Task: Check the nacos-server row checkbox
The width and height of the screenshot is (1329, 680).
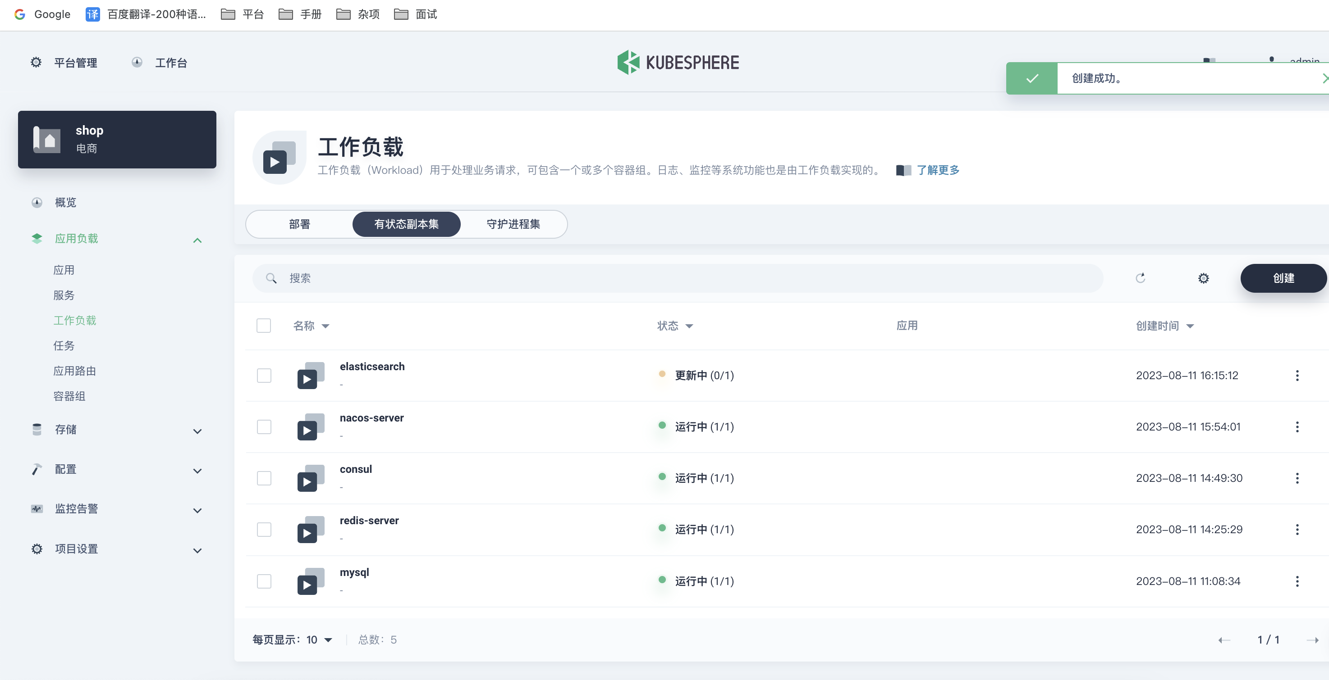Action: 264,427
